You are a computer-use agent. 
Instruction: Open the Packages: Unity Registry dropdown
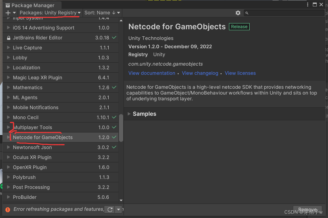click(49, 13)
